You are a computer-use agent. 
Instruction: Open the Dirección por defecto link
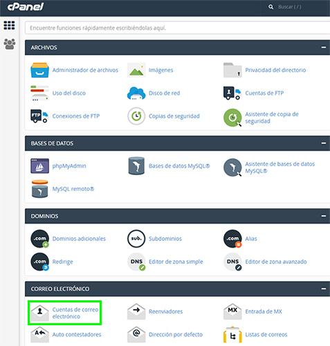(176, 334)
